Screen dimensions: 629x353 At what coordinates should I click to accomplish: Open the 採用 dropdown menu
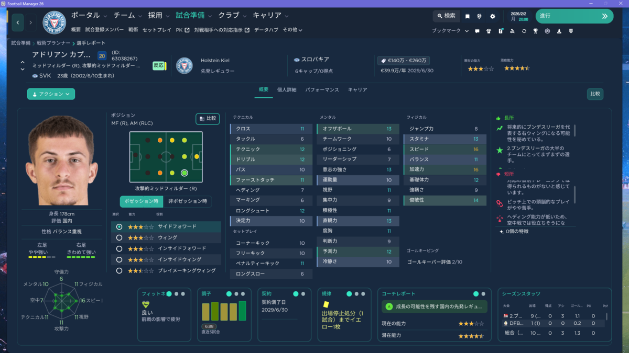point(159,16)
